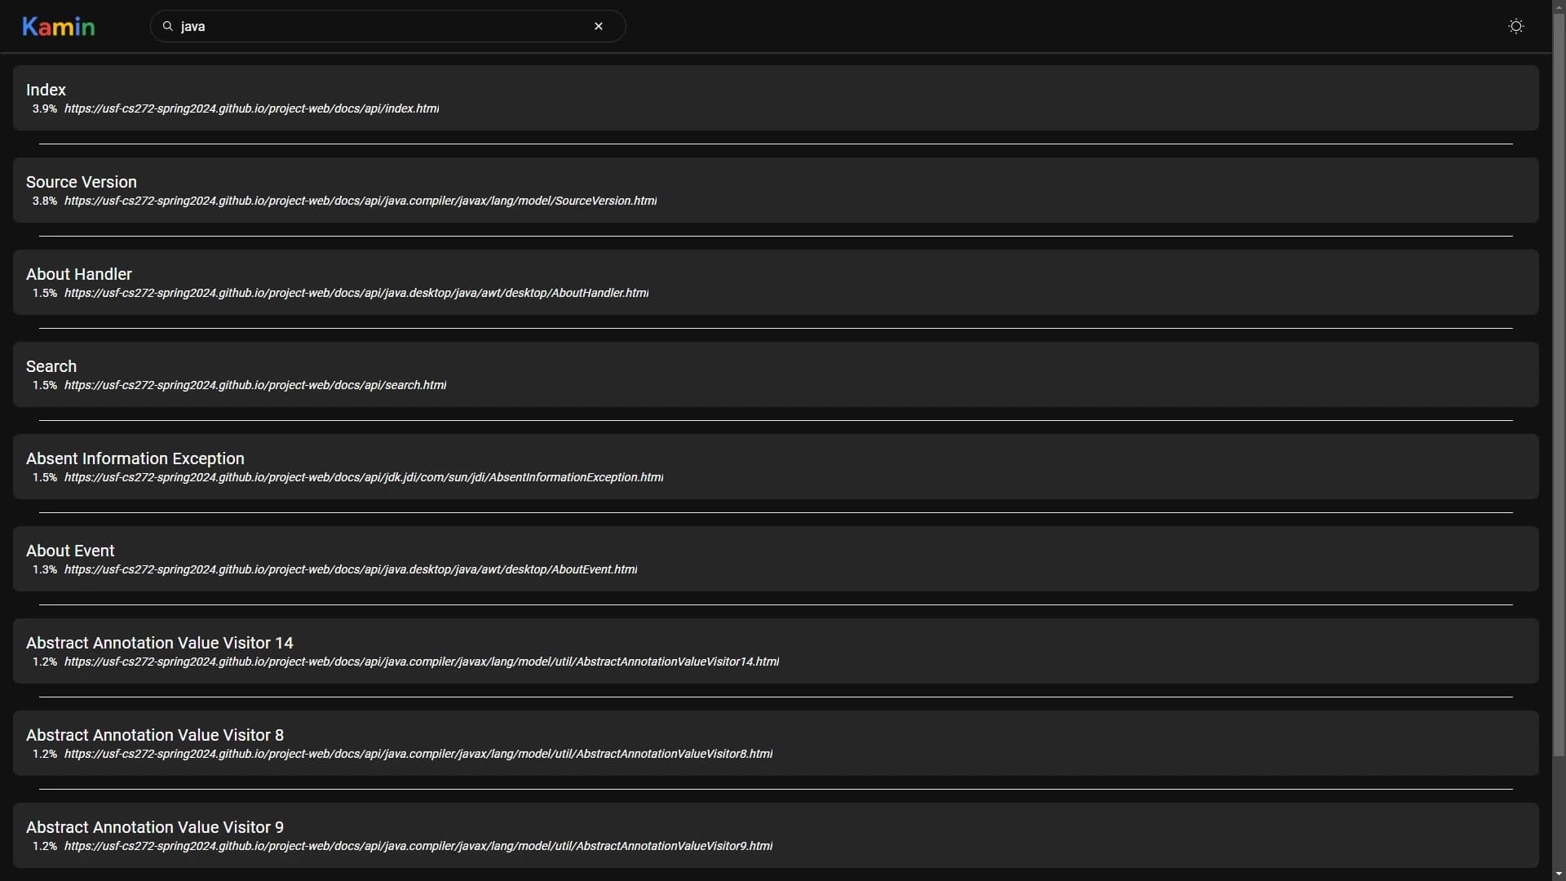Screen dimensions: 1566x881
Task: Select the About Handler result card
Action: [x=776, y=281]
